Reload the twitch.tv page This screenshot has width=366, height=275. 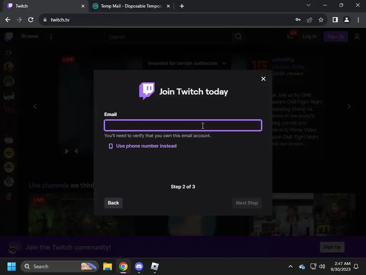pos(31,20)
